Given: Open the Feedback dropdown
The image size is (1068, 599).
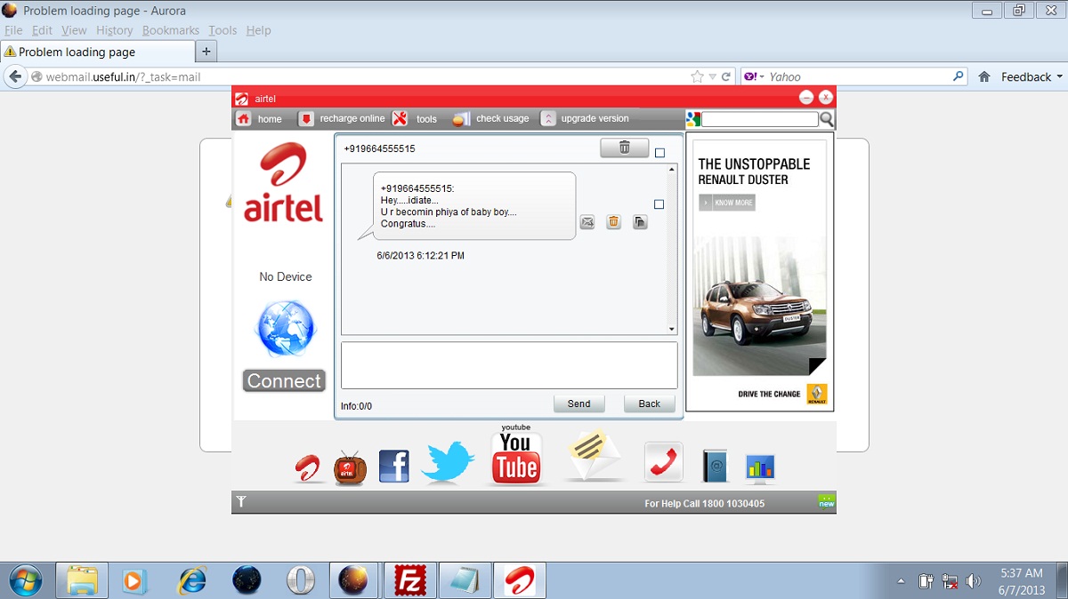Looking at the screenshot, I should click(1032, 77).
